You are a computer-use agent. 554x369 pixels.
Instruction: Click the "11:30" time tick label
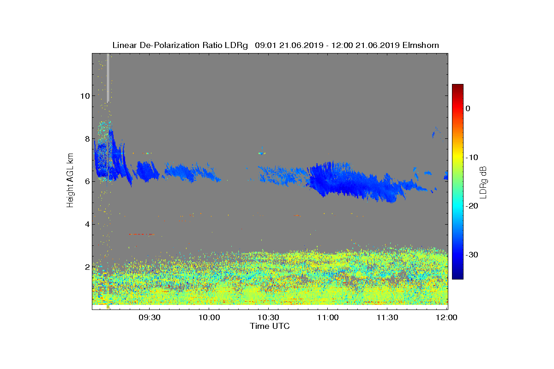click(387, 317)
